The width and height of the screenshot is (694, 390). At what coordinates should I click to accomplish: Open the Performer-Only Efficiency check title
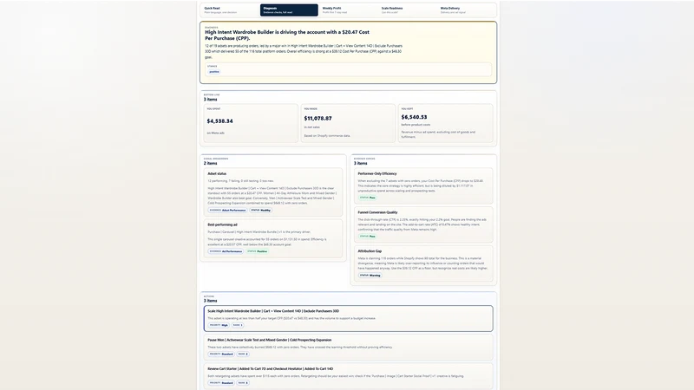pyautogui.click(x=377, y=174)
